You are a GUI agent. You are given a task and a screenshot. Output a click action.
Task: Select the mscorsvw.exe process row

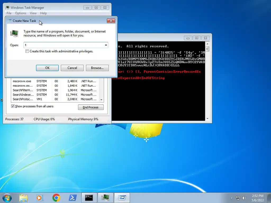point(55,81)
